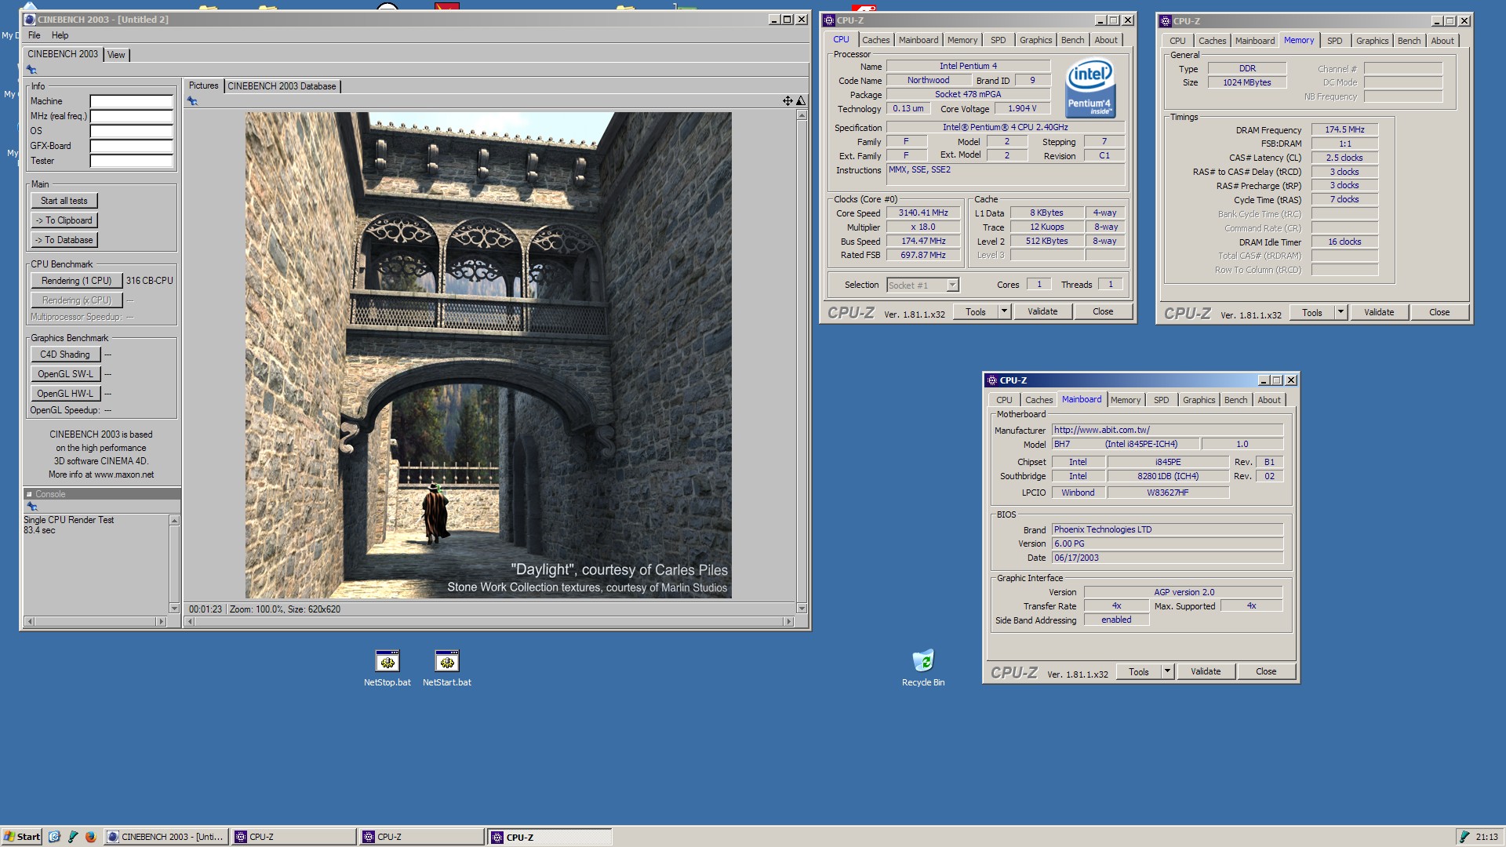1506x847 pixels.
Task: Click the rendered Daylight image
Action: click(x=488, y=355)
